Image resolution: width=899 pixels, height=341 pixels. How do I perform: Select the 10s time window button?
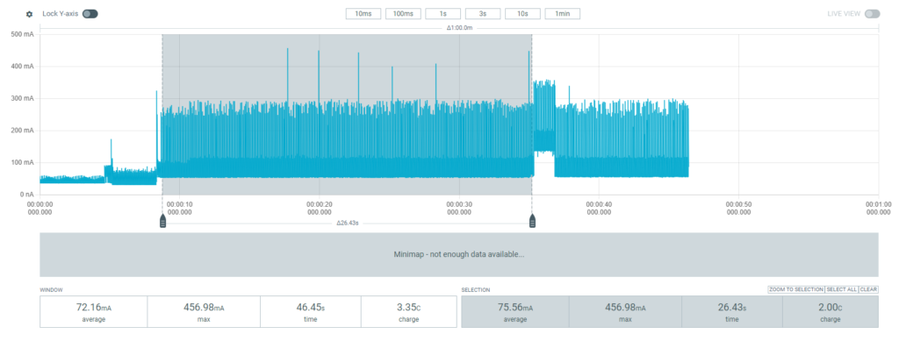[x=522, y=14]
